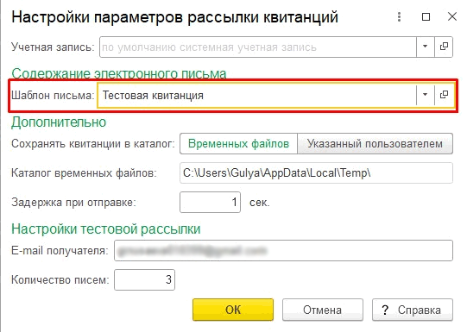Viewport: 467px width, 332px height.
Task: Maximize the settings dialog window
Action: coord(426,17)
